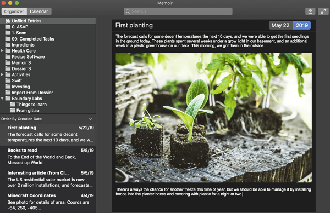The image size is (330, 213).
Task: Select the Things to learn label
Action: (x=31, y=104)
